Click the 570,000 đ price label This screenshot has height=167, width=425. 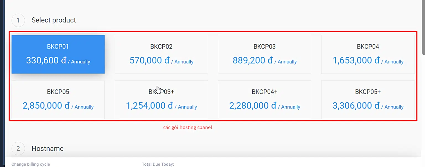click(x=149, y=60)
